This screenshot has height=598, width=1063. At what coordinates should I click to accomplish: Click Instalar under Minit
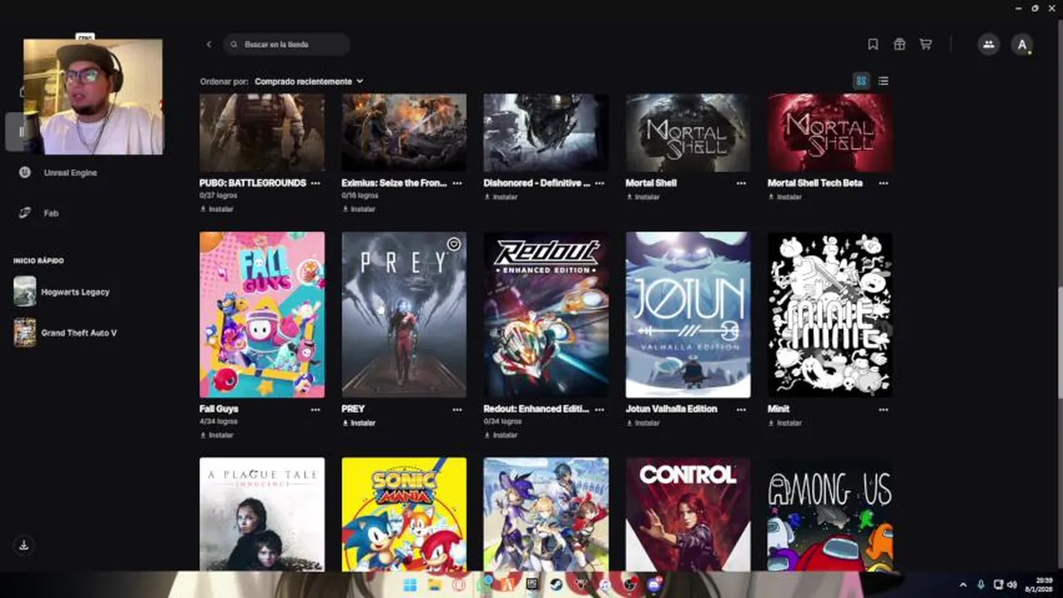coord(785,423)
